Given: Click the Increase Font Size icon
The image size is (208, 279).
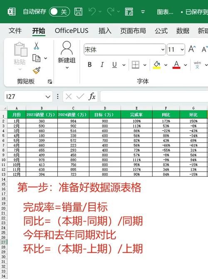Looking at the screenshot, I should [192, 49].
